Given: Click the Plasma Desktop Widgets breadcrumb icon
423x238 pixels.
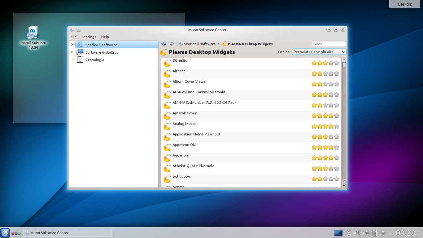Looking at the screenshot, I should (225, 44).
